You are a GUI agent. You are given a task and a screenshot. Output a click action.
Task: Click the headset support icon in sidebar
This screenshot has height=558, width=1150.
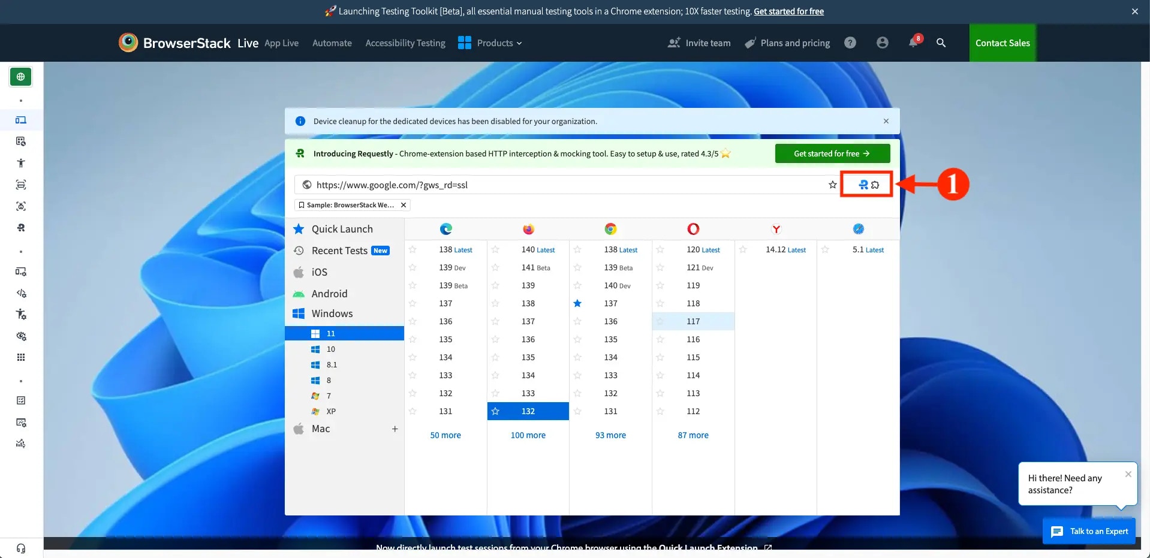(21, 548)
